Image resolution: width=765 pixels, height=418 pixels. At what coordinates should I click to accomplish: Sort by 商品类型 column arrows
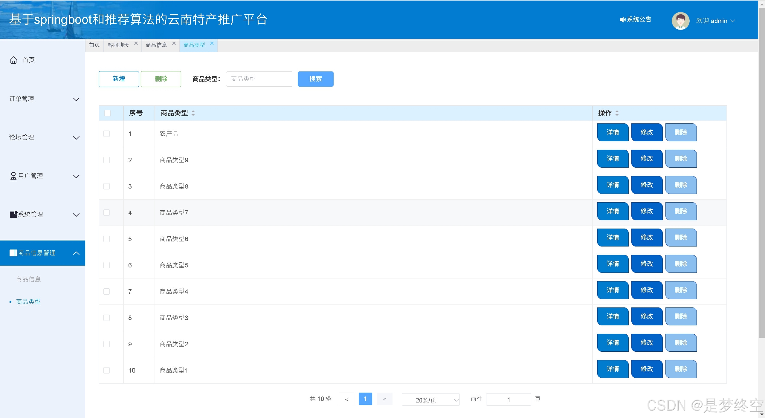(x=193, y=113)
